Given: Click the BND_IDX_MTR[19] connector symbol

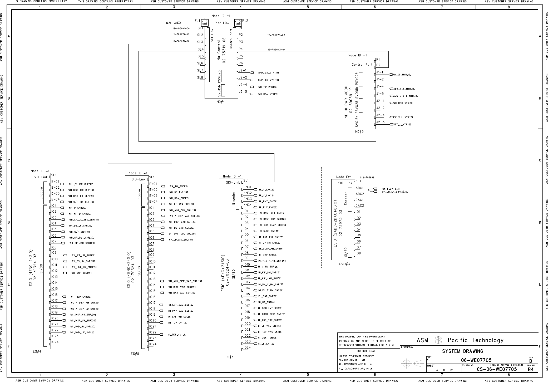Looking at the screenshot, I should [251, 73].
